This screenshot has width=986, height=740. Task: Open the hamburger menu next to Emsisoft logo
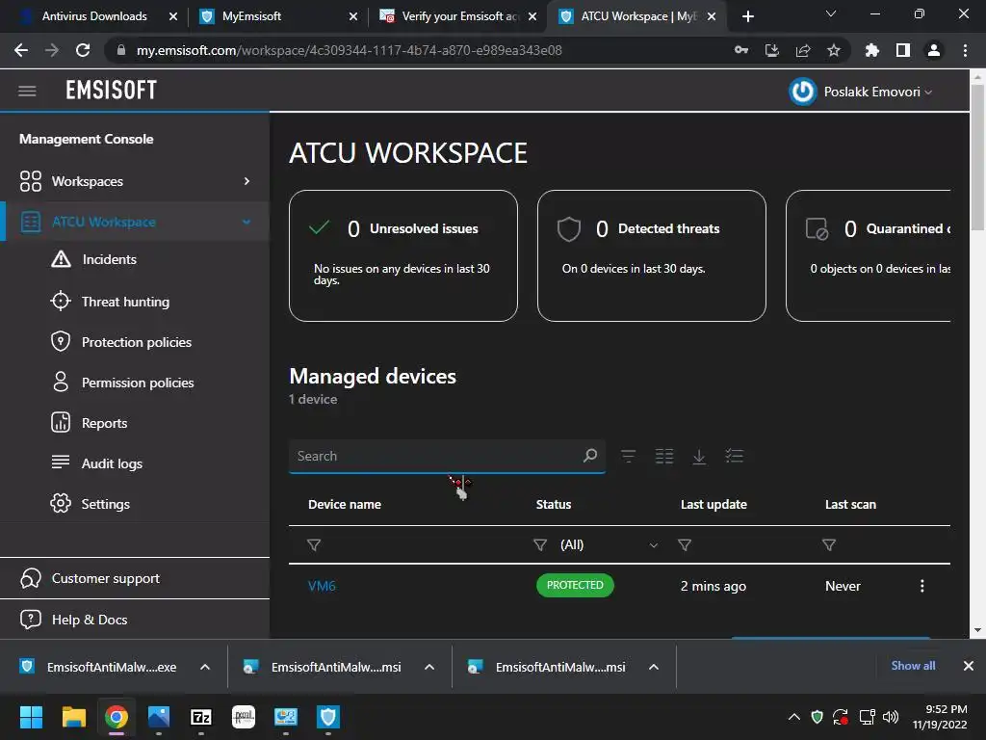pos(27,92)
